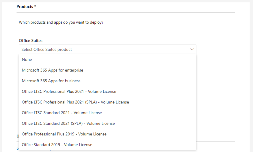This screenshot has width=253, height=152.
Task: Choose None from the Office Suites list
Action: (108, 60)
